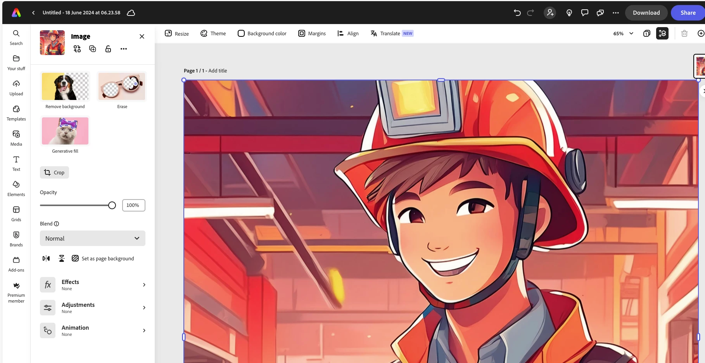The image size is (705, 363).
Task: Open the Grids panel
Action: [x=16, y=214]
